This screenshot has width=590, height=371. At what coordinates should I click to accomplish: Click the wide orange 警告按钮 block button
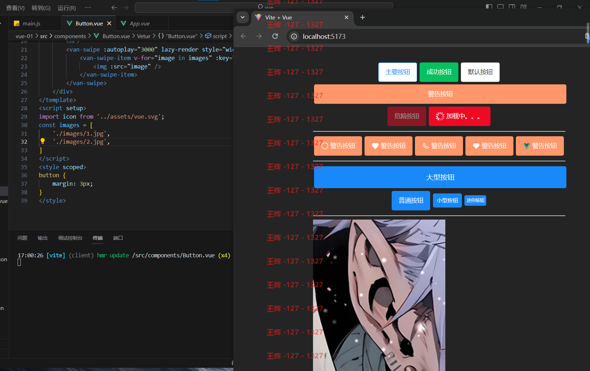pos(440,94)
